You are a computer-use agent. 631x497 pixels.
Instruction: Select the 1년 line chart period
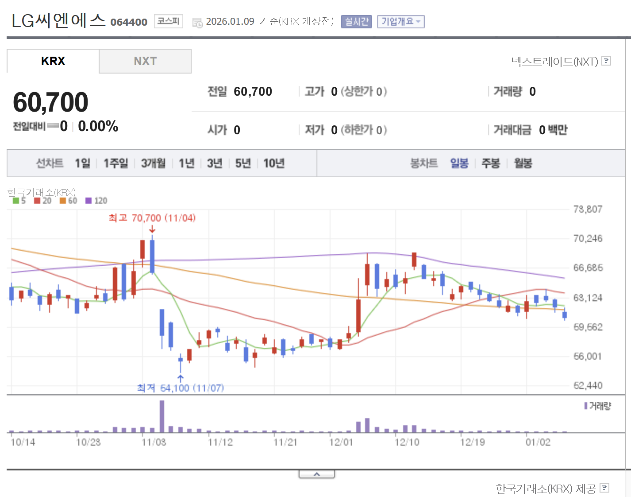(x=186, y=163)
